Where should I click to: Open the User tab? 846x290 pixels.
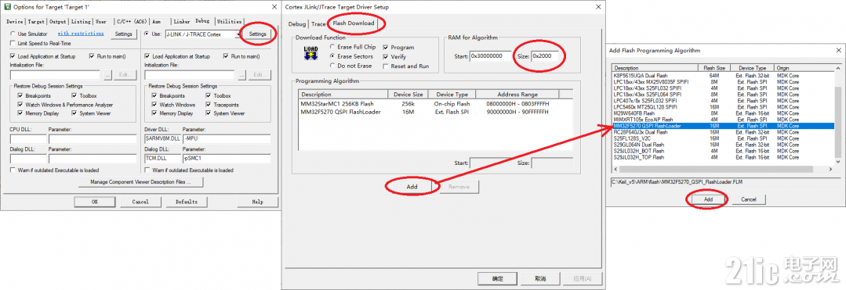[101, 22]
